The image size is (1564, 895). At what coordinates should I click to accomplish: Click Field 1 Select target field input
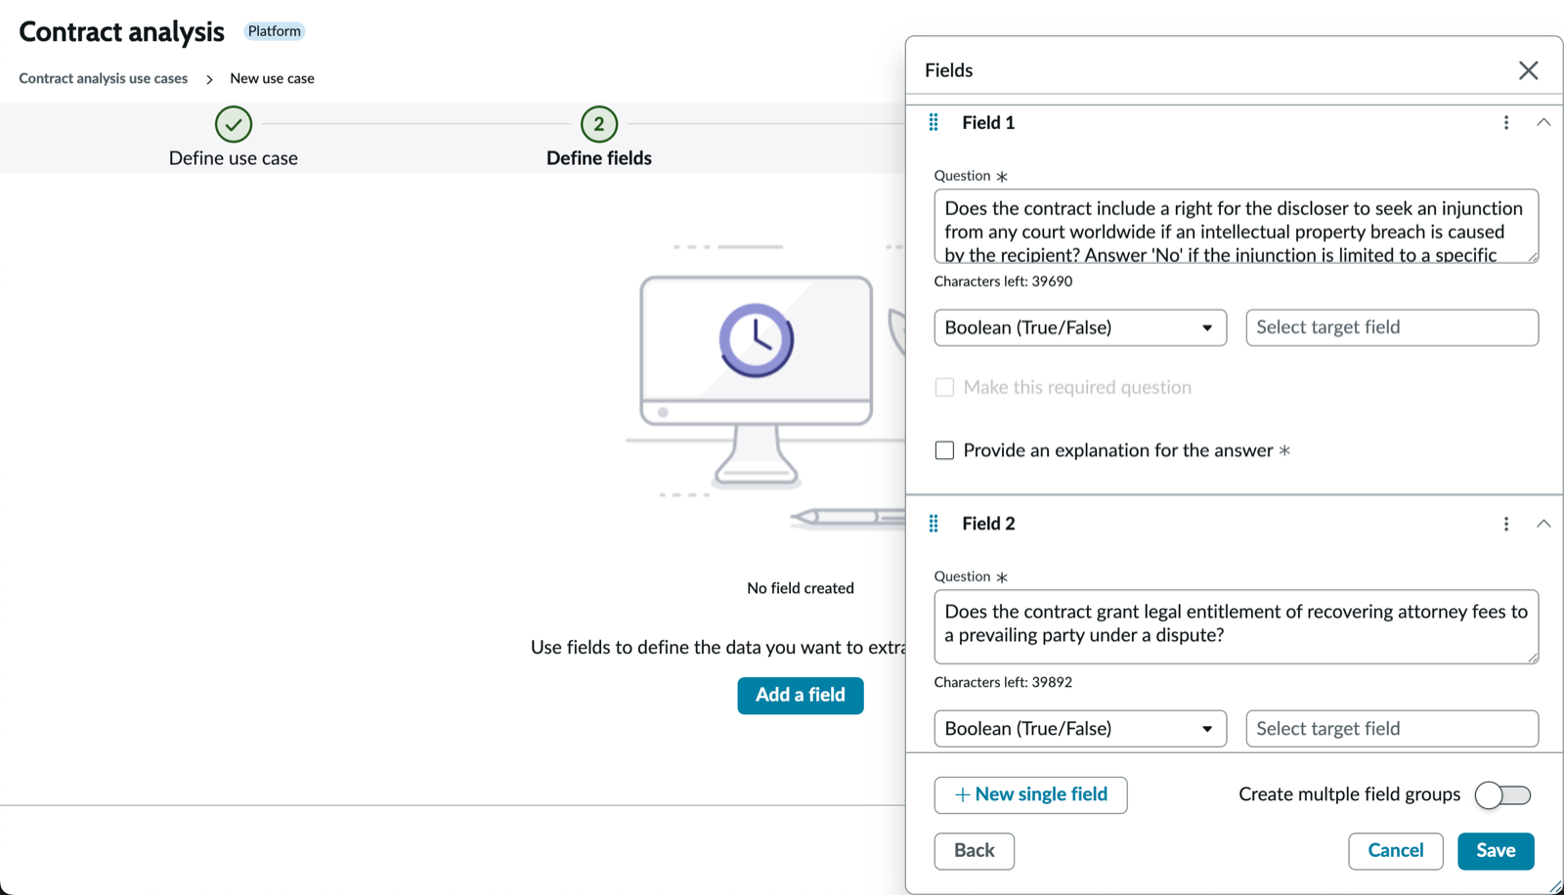1392,327
